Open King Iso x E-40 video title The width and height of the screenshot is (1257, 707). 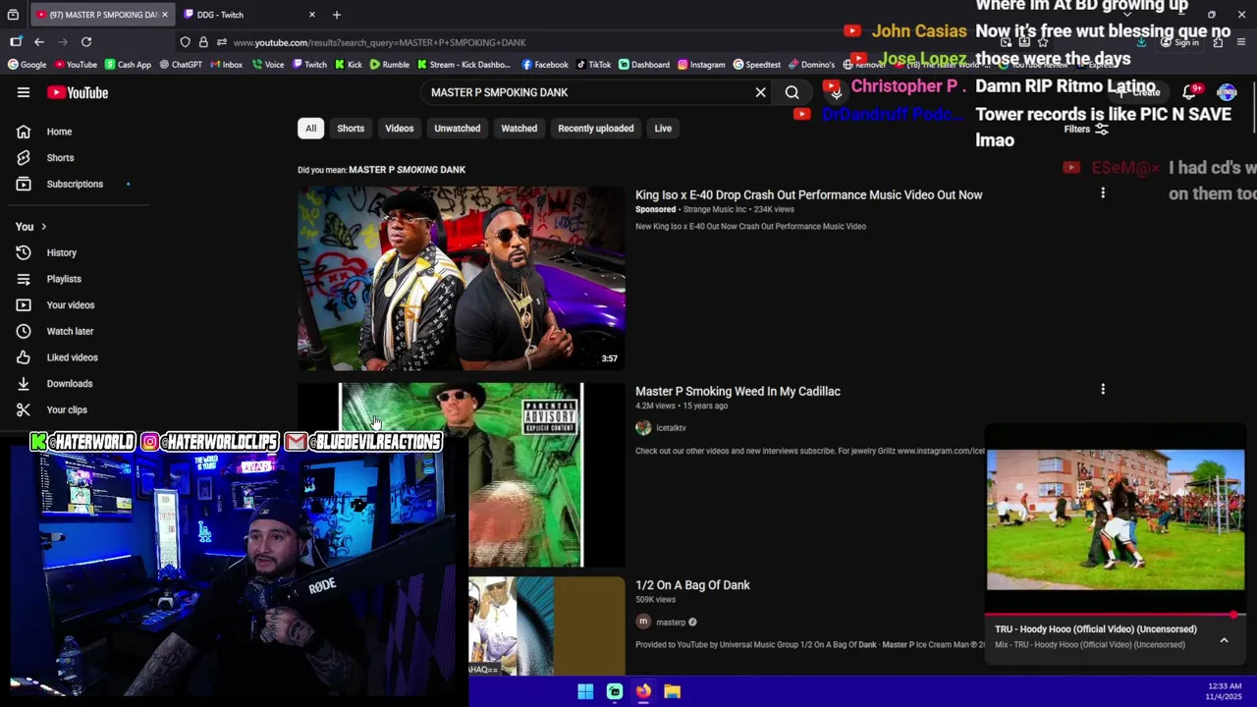[808, 194]
